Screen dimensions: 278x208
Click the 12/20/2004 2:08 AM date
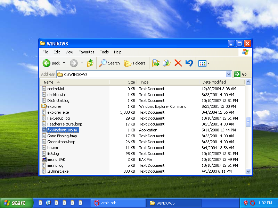(219, 89)
